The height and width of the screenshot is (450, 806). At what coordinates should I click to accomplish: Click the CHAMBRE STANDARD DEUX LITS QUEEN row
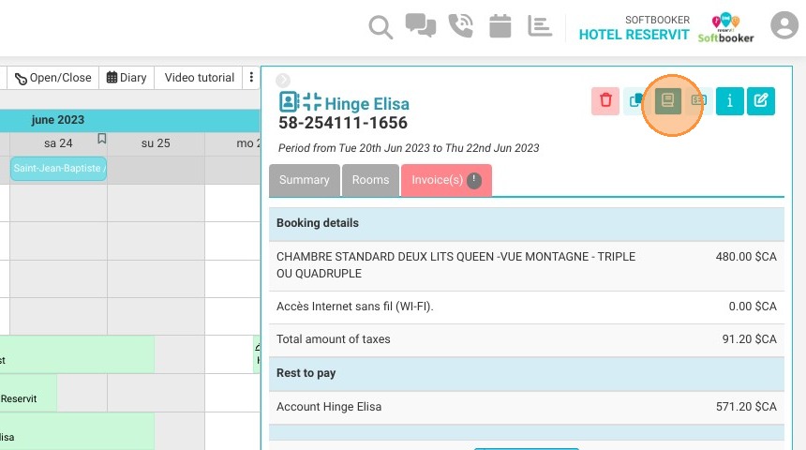(527, 265)
